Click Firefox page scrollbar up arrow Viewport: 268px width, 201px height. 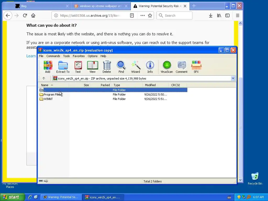pos(240,23)
